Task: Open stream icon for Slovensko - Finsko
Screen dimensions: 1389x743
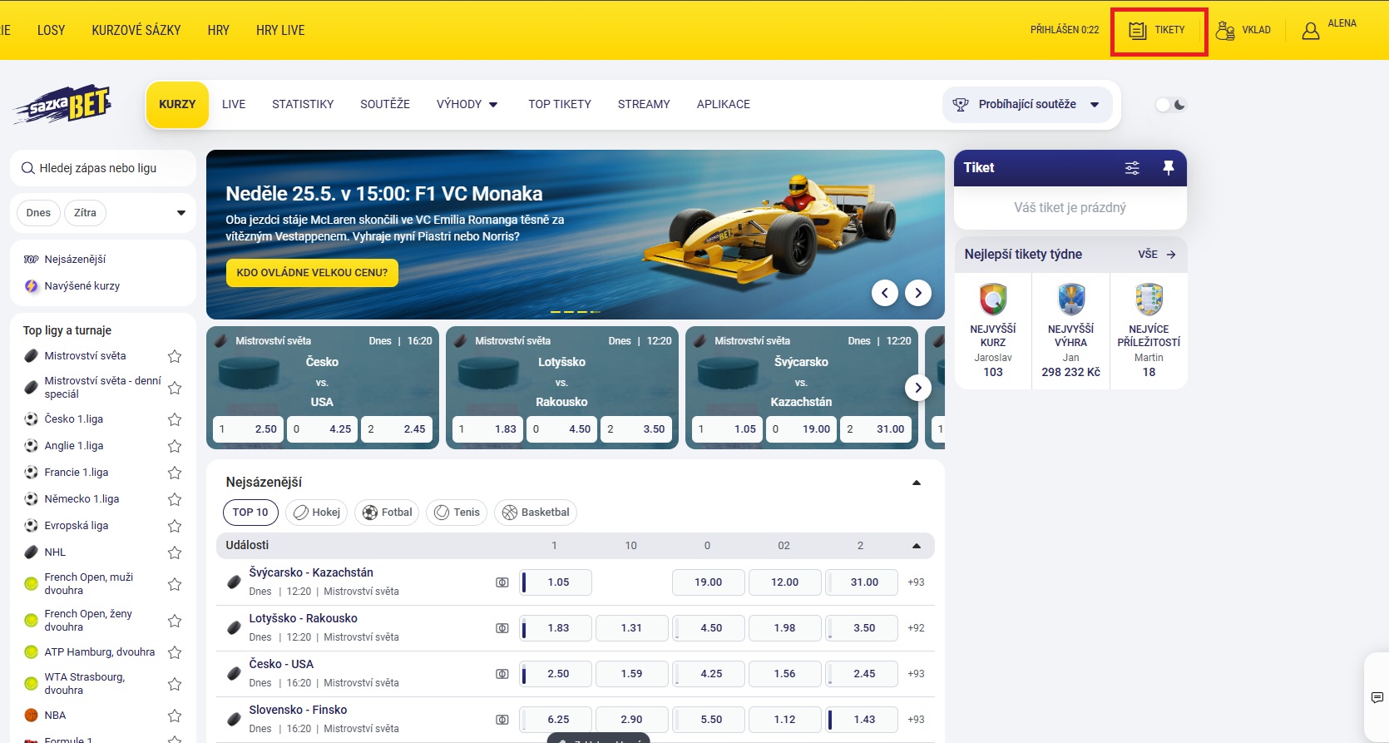Action: pos(502,720)
